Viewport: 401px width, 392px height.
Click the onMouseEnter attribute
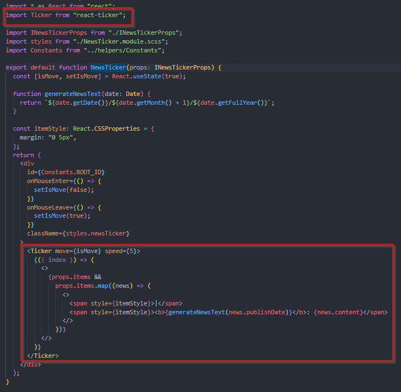pyautogui.click(x=48, y=181)
